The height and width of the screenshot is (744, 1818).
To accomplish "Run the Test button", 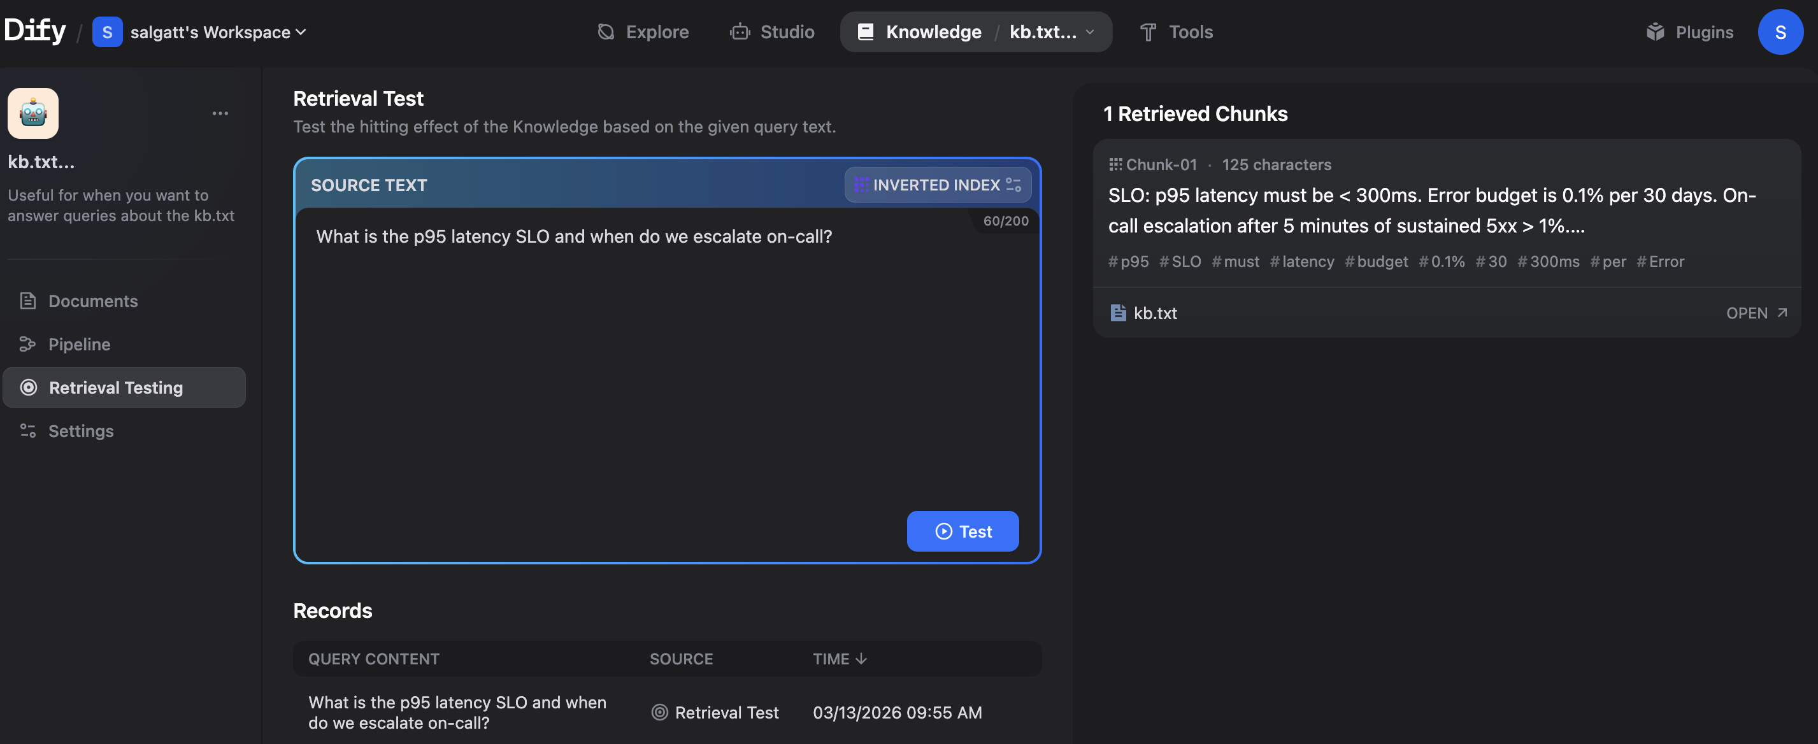I will (963, 531).
